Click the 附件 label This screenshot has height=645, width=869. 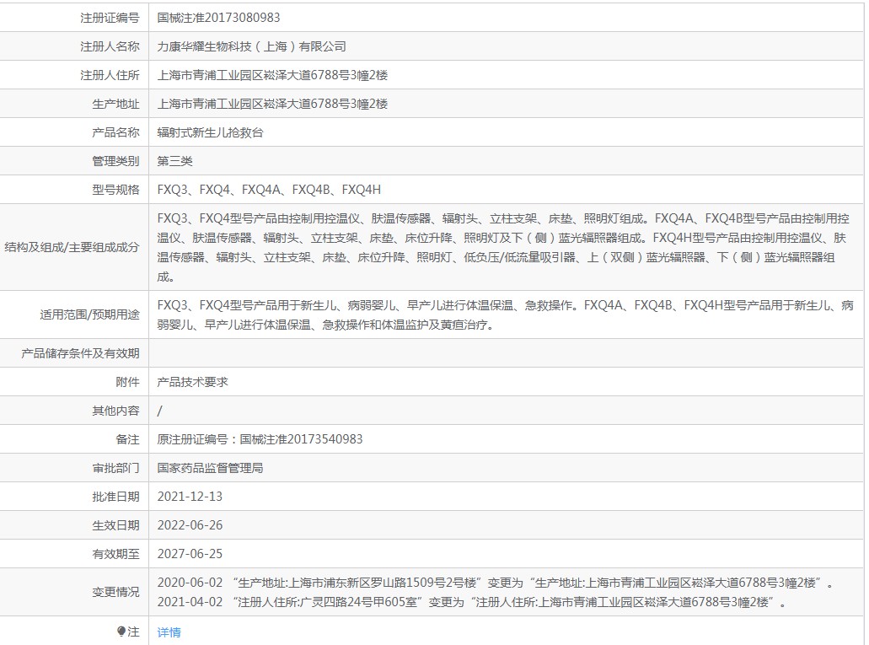pyautogui.click(x=127, y=382)
